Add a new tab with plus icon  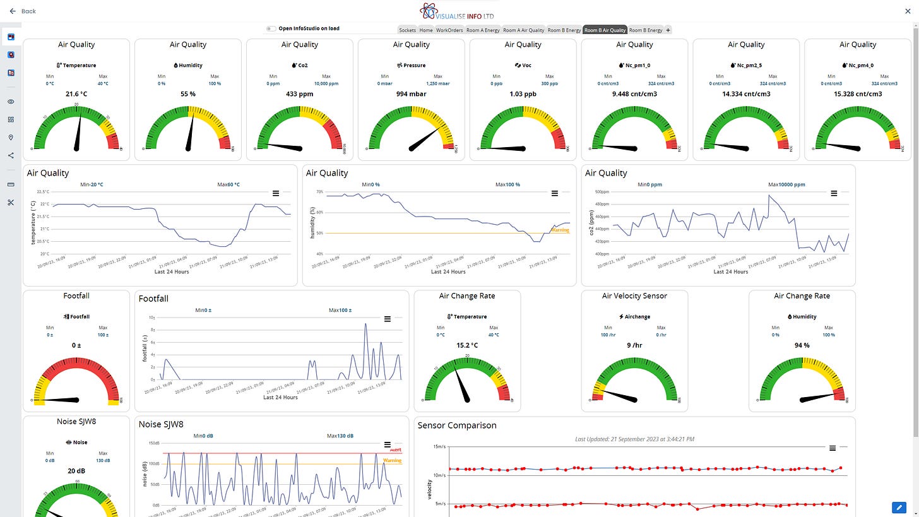coord(668,30)
